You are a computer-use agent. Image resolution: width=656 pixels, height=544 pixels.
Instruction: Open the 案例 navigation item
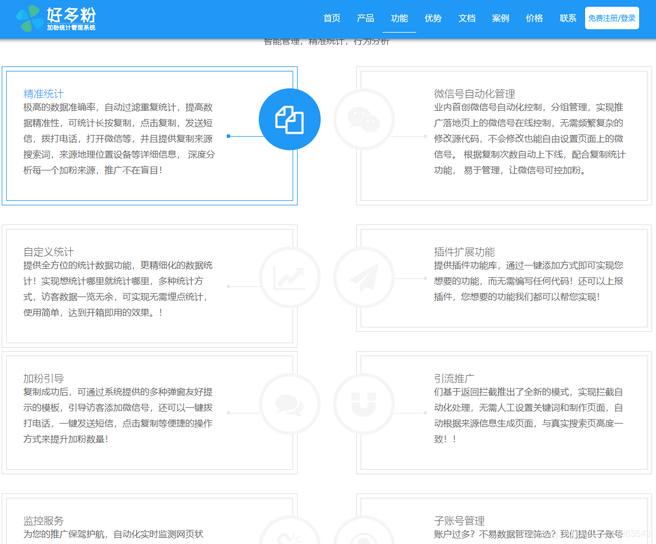coord(500,19)
